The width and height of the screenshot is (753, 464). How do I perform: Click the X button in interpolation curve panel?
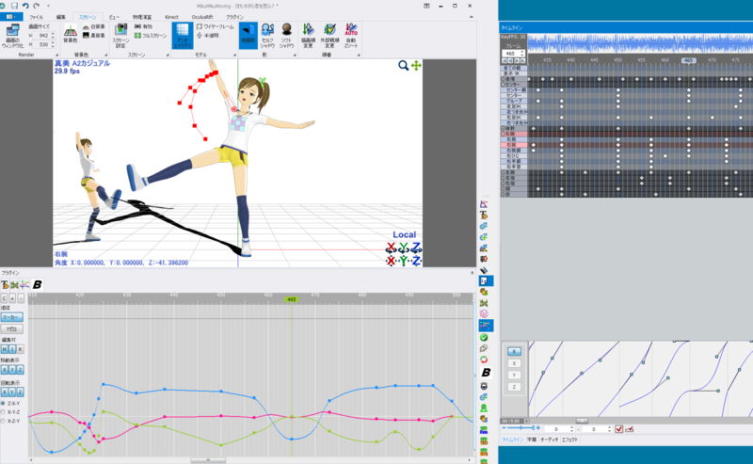(514, 363)
